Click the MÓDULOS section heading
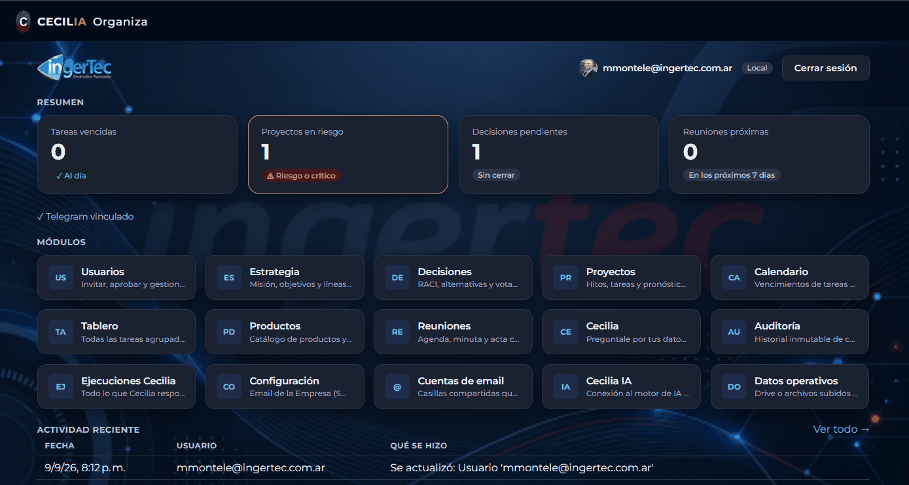909x485 pixels. tap(62, 242)
